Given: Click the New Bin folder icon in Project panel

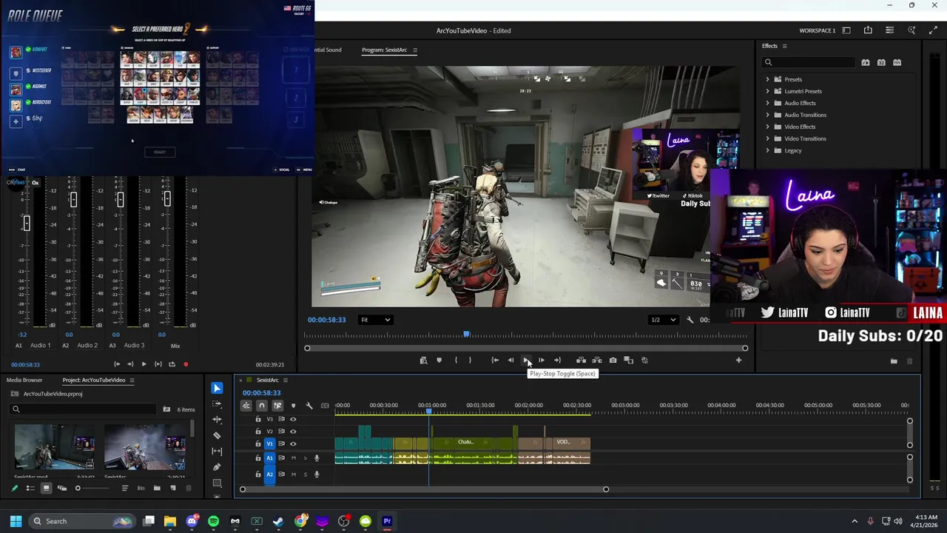Looking at the screenshot, I should [x=157, y=488].
